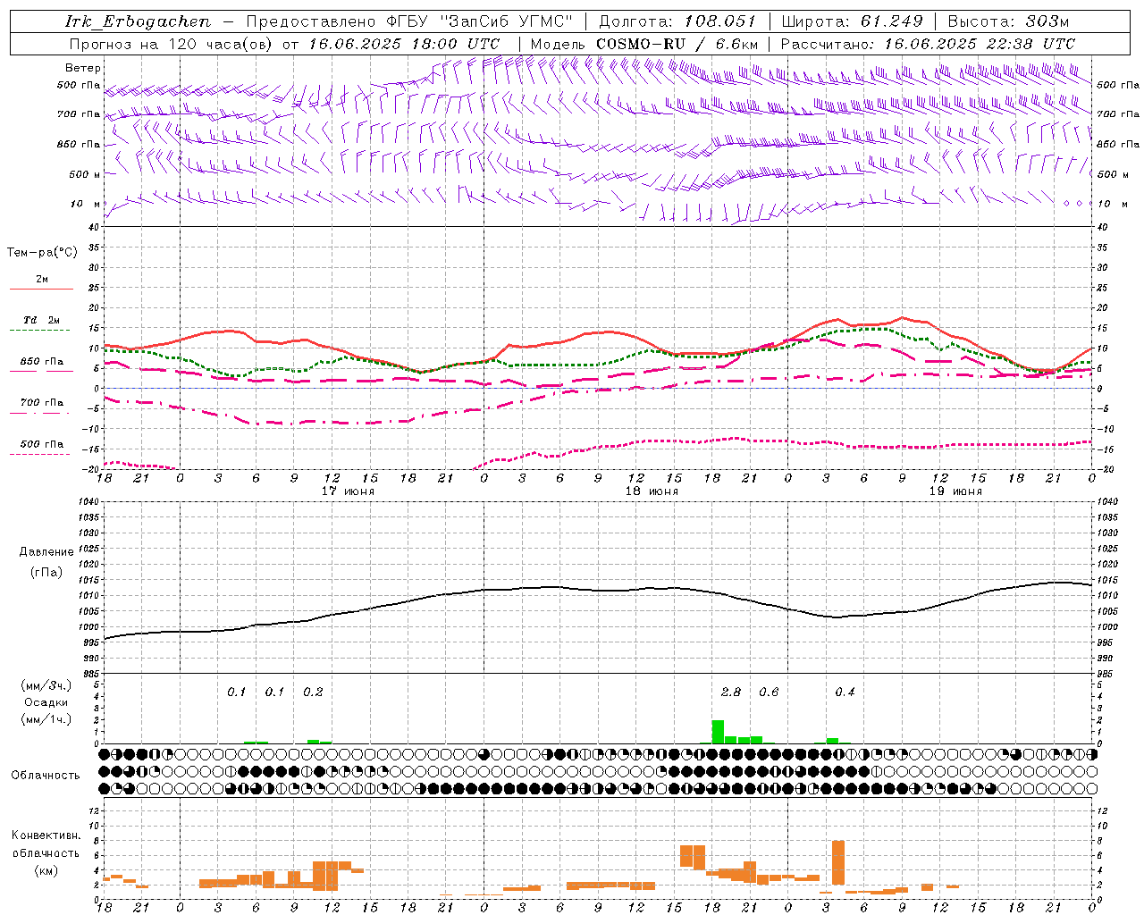Click the "Ветер" wind panel label
The image size is (1144, 915).
83,68
